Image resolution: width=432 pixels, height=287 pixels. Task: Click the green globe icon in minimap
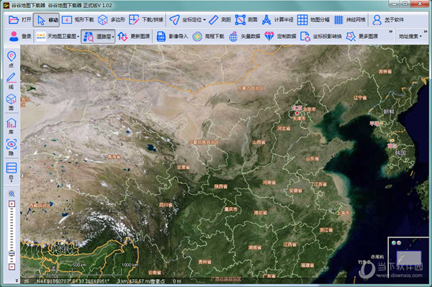(394, 242)
